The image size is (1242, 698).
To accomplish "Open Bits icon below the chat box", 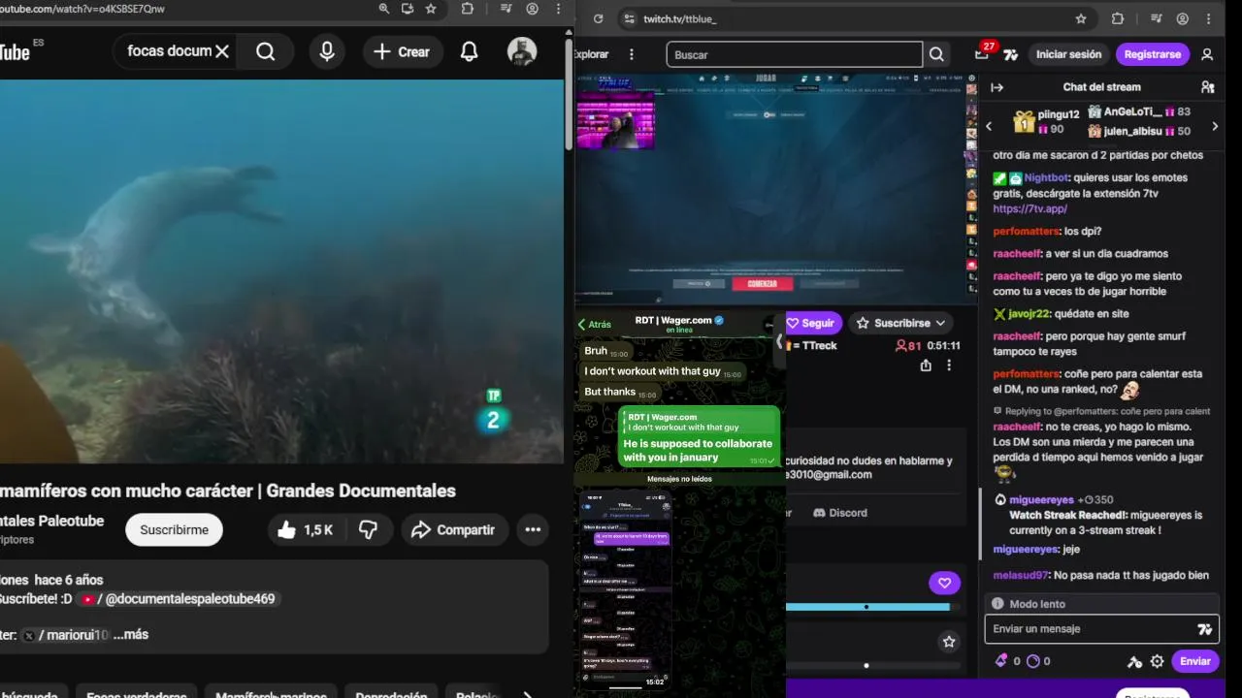I will click(x=1002, y=661).
